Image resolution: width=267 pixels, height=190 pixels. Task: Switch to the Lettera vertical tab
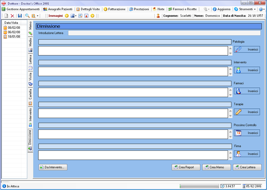(30, 62)
